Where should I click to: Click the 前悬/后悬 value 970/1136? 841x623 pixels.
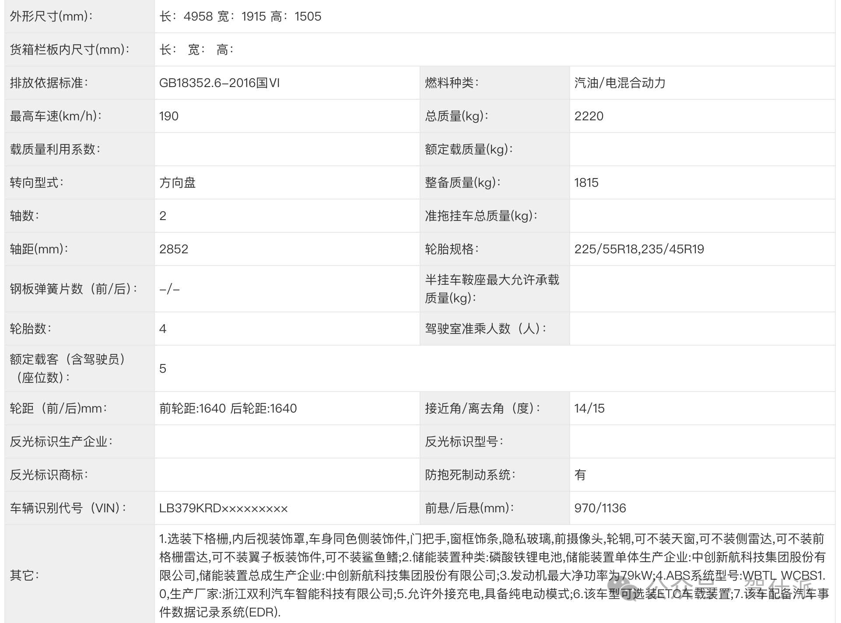(600, 508)
